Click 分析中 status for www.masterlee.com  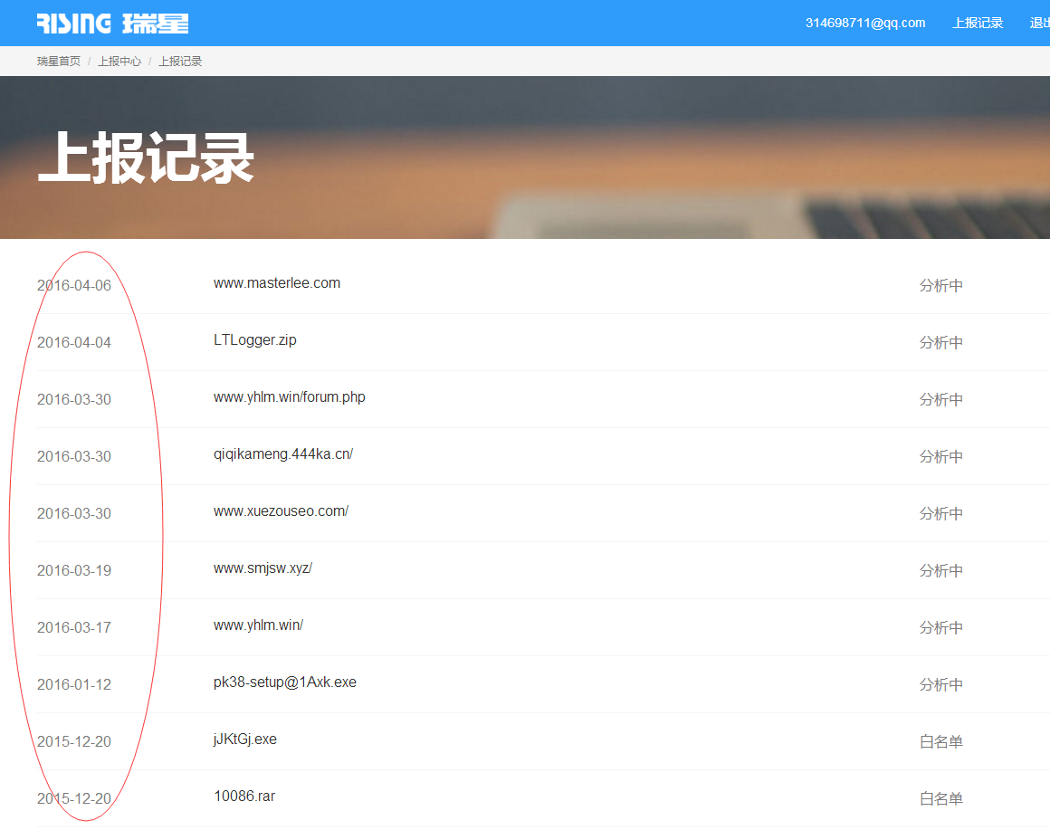click(x=940, y=286)
